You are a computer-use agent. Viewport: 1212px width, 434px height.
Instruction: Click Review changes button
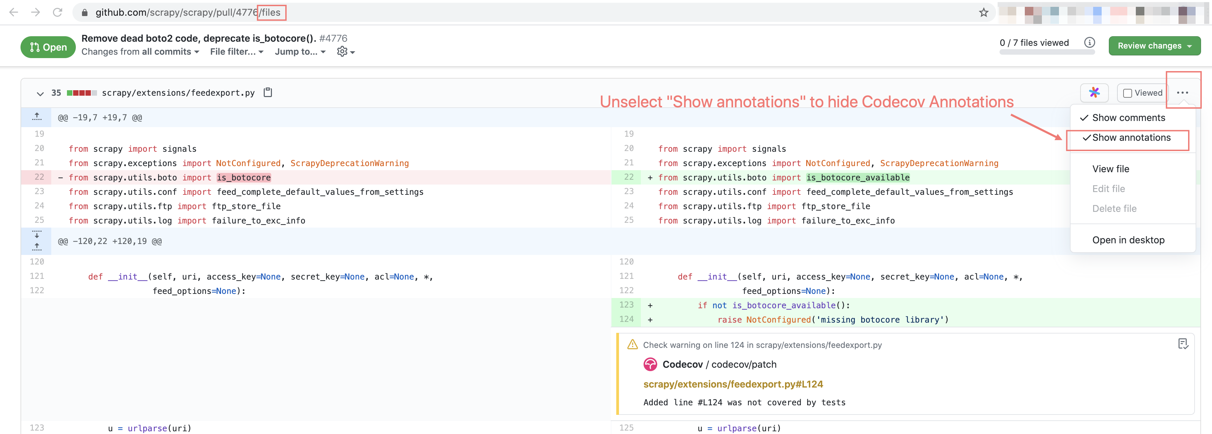pos(1153,45)
